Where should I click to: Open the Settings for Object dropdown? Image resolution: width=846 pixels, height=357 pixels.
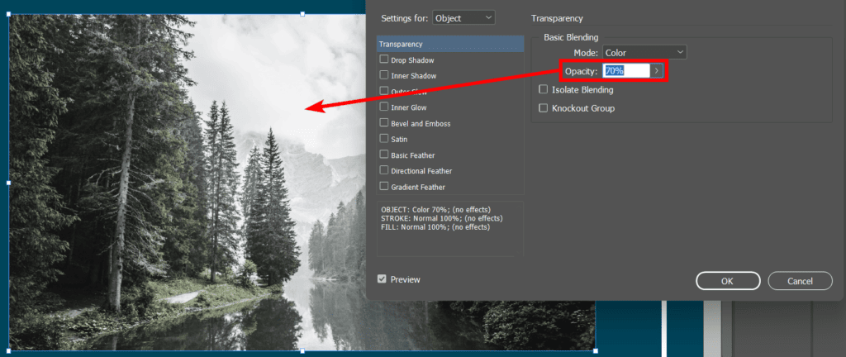[463, 17]
